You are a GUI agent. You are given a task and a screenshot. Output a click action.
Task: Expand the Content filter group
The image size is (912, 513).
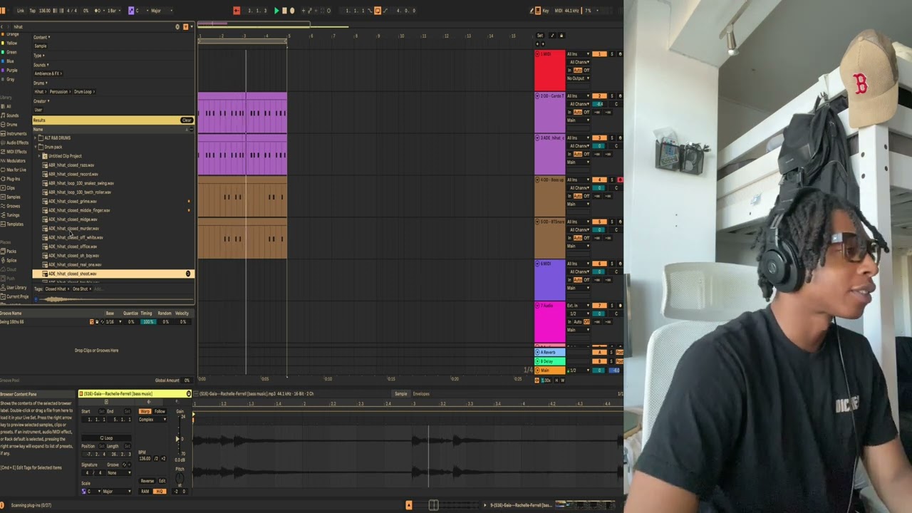point(42,37)
